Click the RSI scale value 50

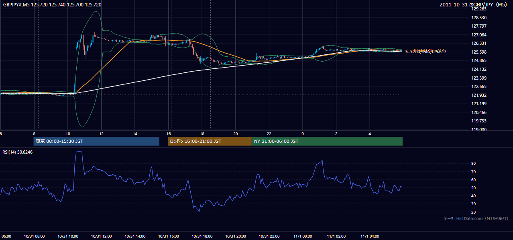coord(474,188)
